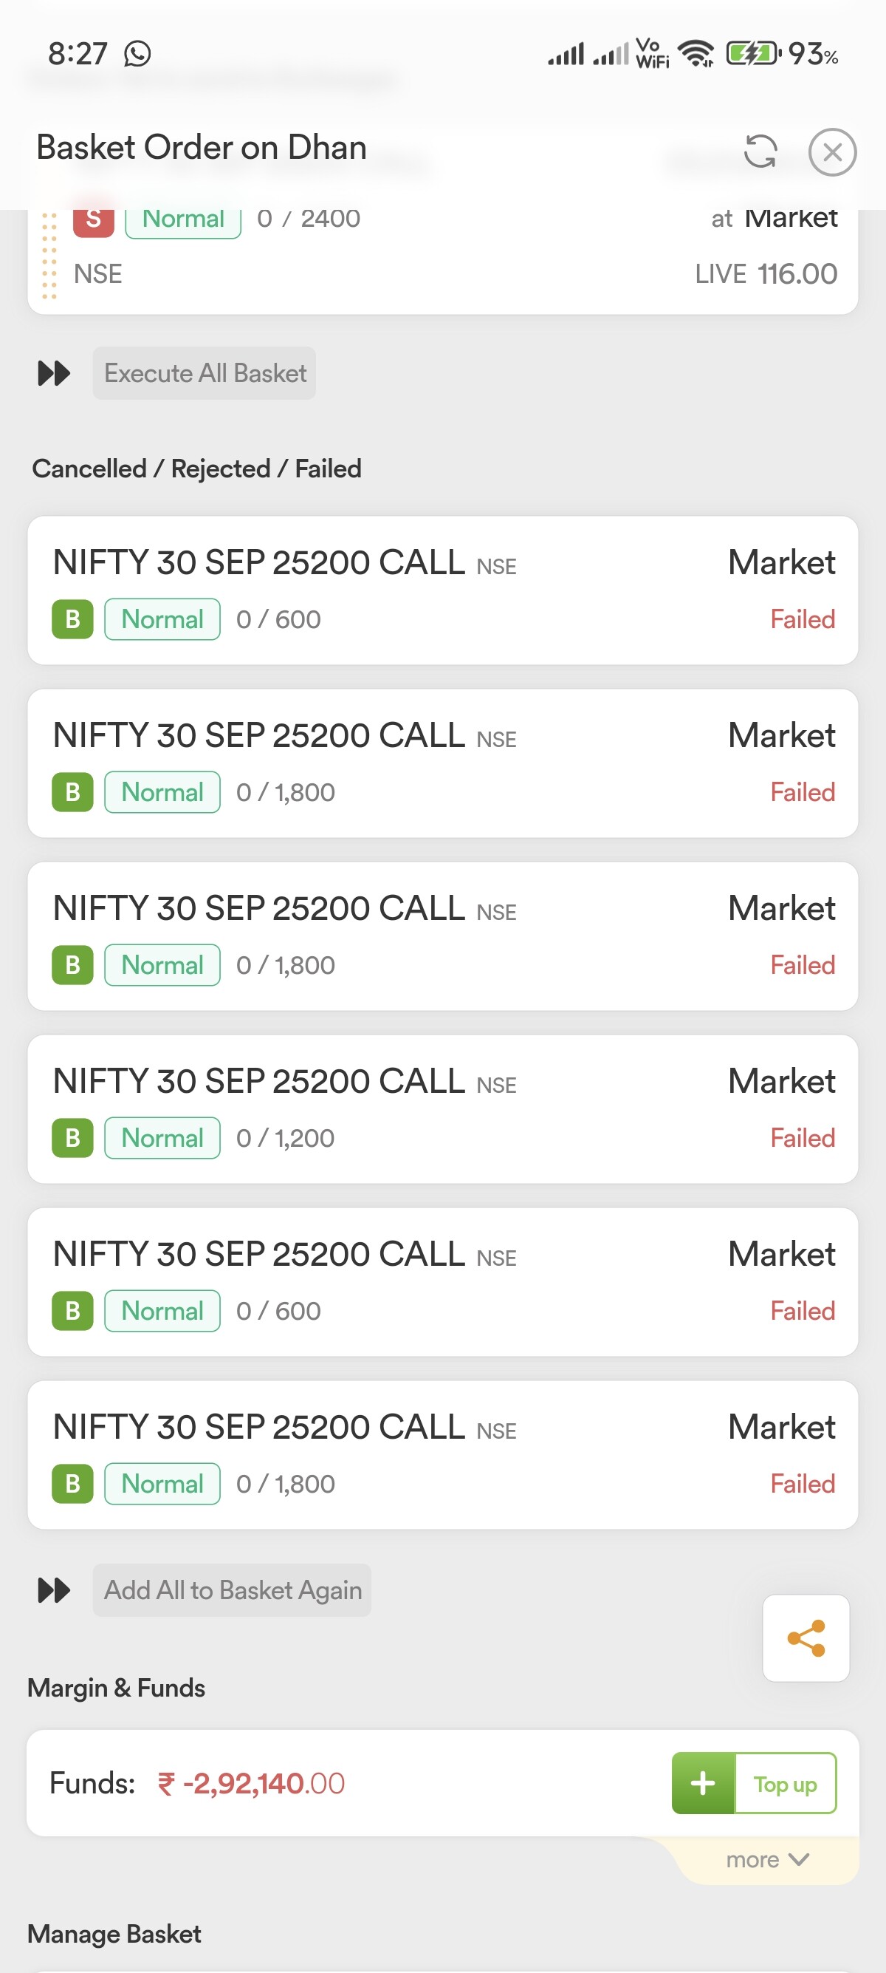Tap the orange share icon
The height and width of the screenshot is (1973, 886).
click(x=806, y=1638)
